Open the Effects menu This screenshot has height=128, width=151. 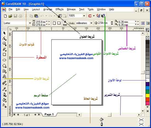pyautogui.click(x=60, y=9)
